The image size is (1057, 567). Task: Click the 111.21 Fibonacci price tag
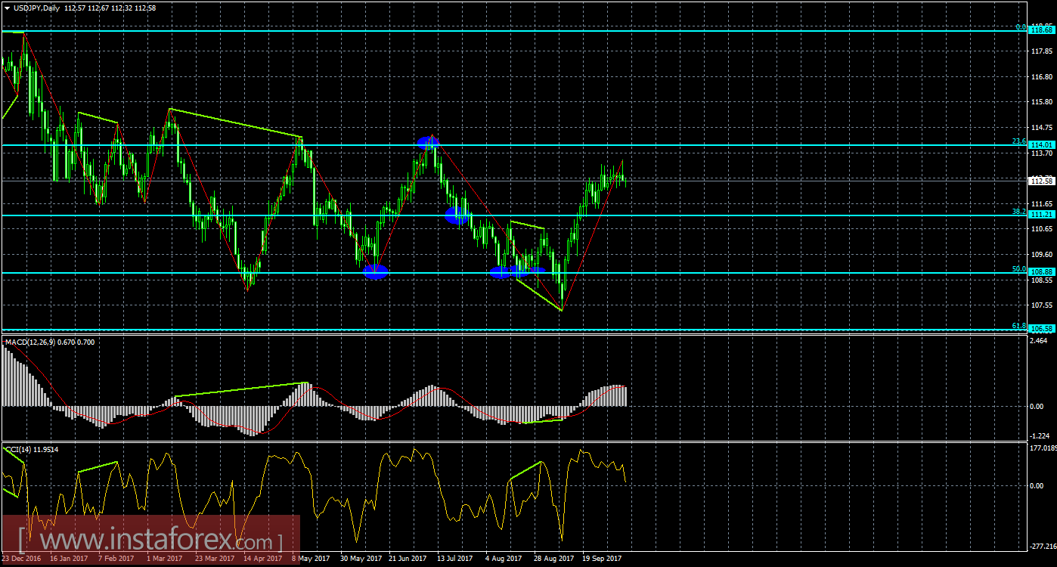pyautogui.click(x=1041, y=215)
